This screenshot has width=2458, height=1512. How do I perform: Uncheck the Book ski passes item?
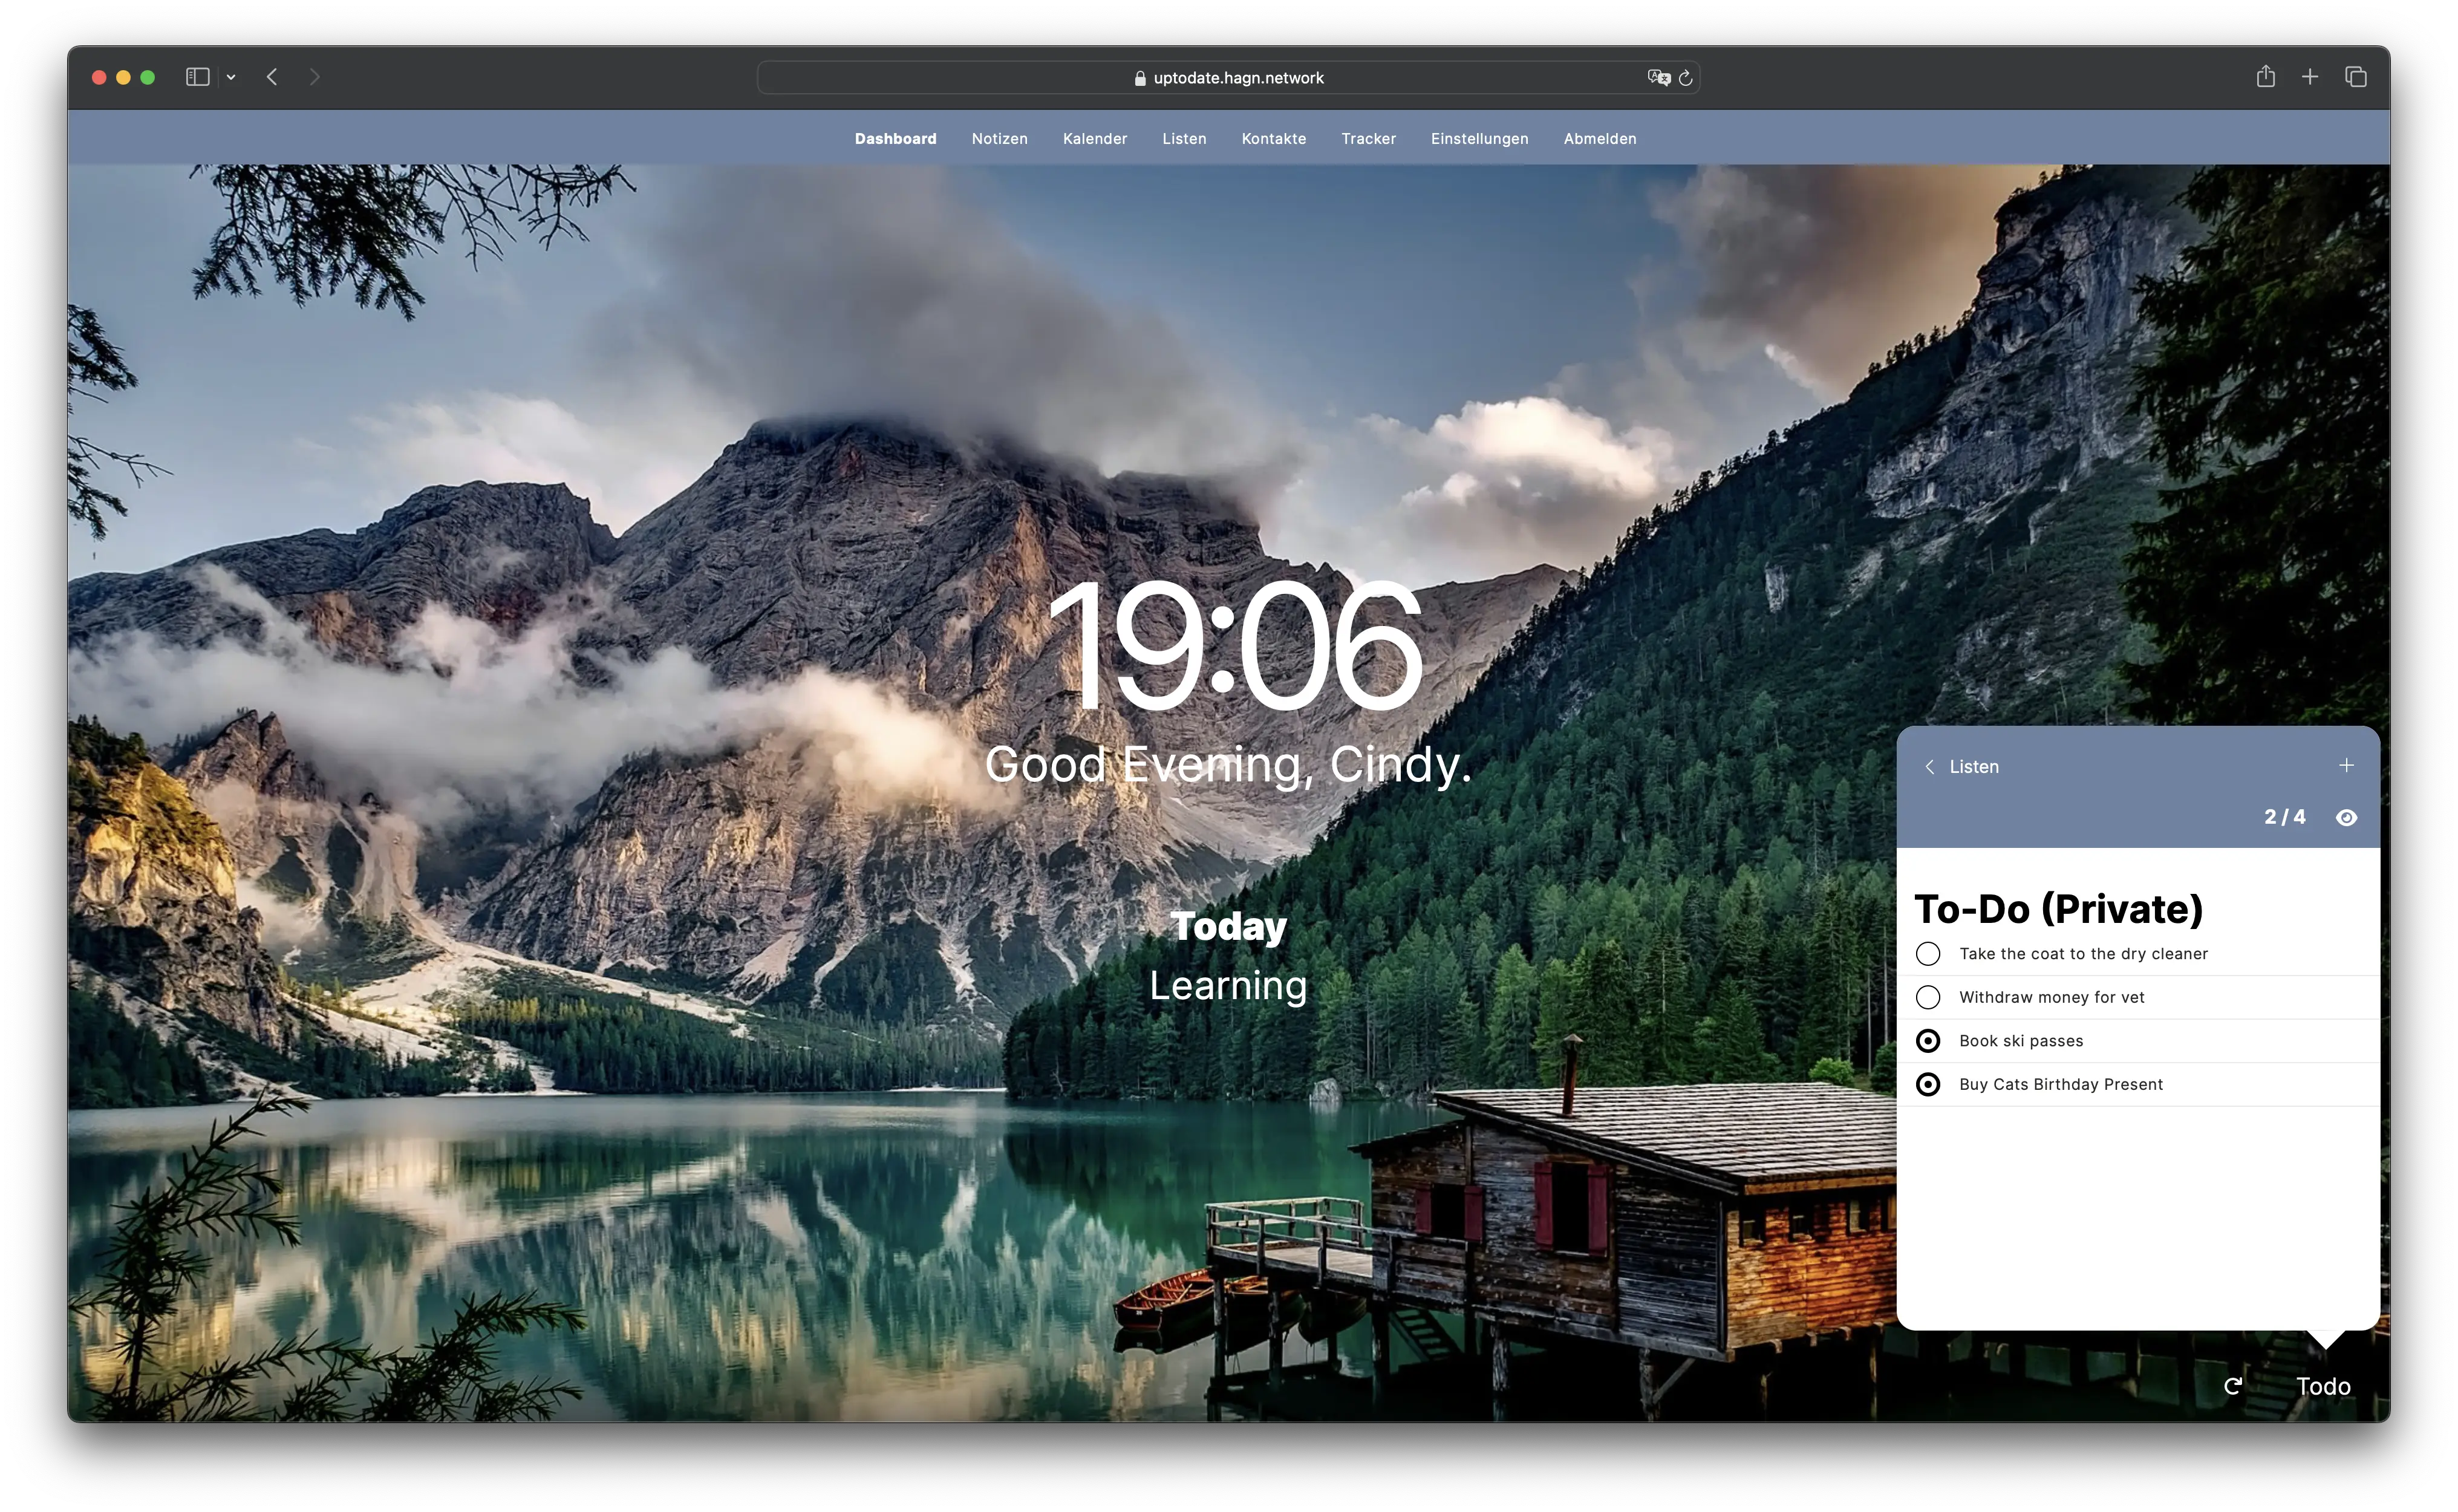point(1928,1041)
